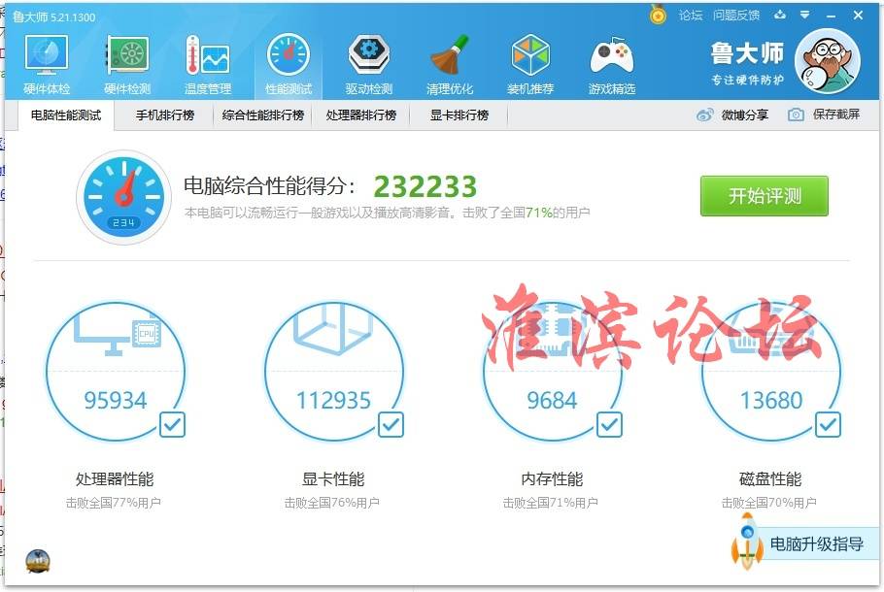Click the 电脑综合性能得分 heading
The width and height of the screenshot is (884, 592).
(x=269, y=186)
